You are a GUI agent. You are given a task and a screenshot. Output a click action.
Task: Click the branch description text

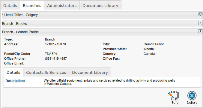pos(109,82)
